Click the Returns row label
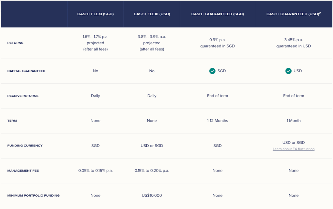 click(x=15, y=43)
